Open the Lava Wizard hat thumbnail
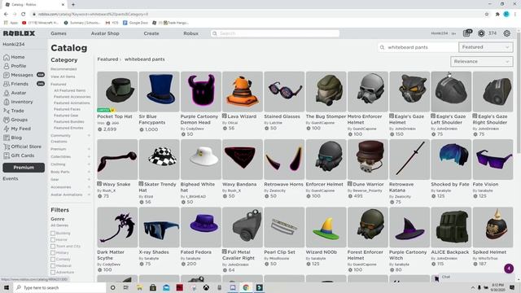521x293 pixels. coord(243,92)
